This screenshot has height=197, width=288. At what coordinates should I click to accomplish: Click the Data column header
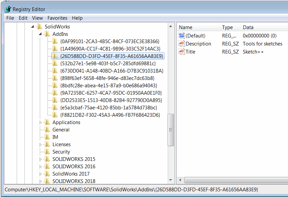(264, 27)
